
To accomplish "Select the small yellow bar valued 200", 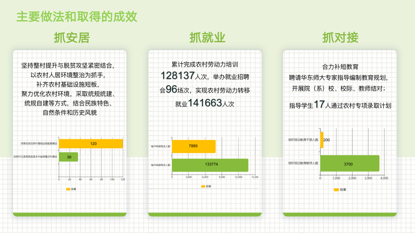I will (322, 140).
